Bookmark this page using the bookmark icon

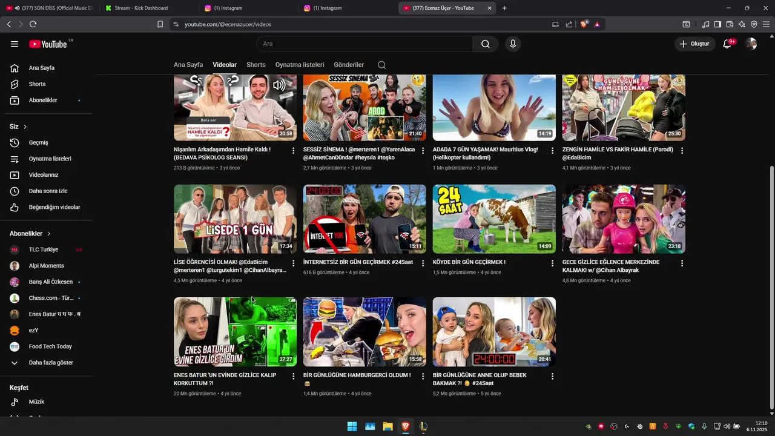coord(160,24)
